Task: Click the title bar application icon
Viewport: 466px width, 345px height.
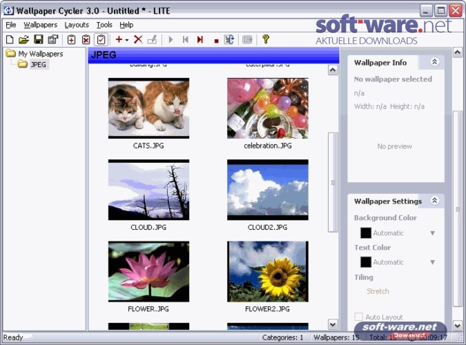Action: coord(8,11)
